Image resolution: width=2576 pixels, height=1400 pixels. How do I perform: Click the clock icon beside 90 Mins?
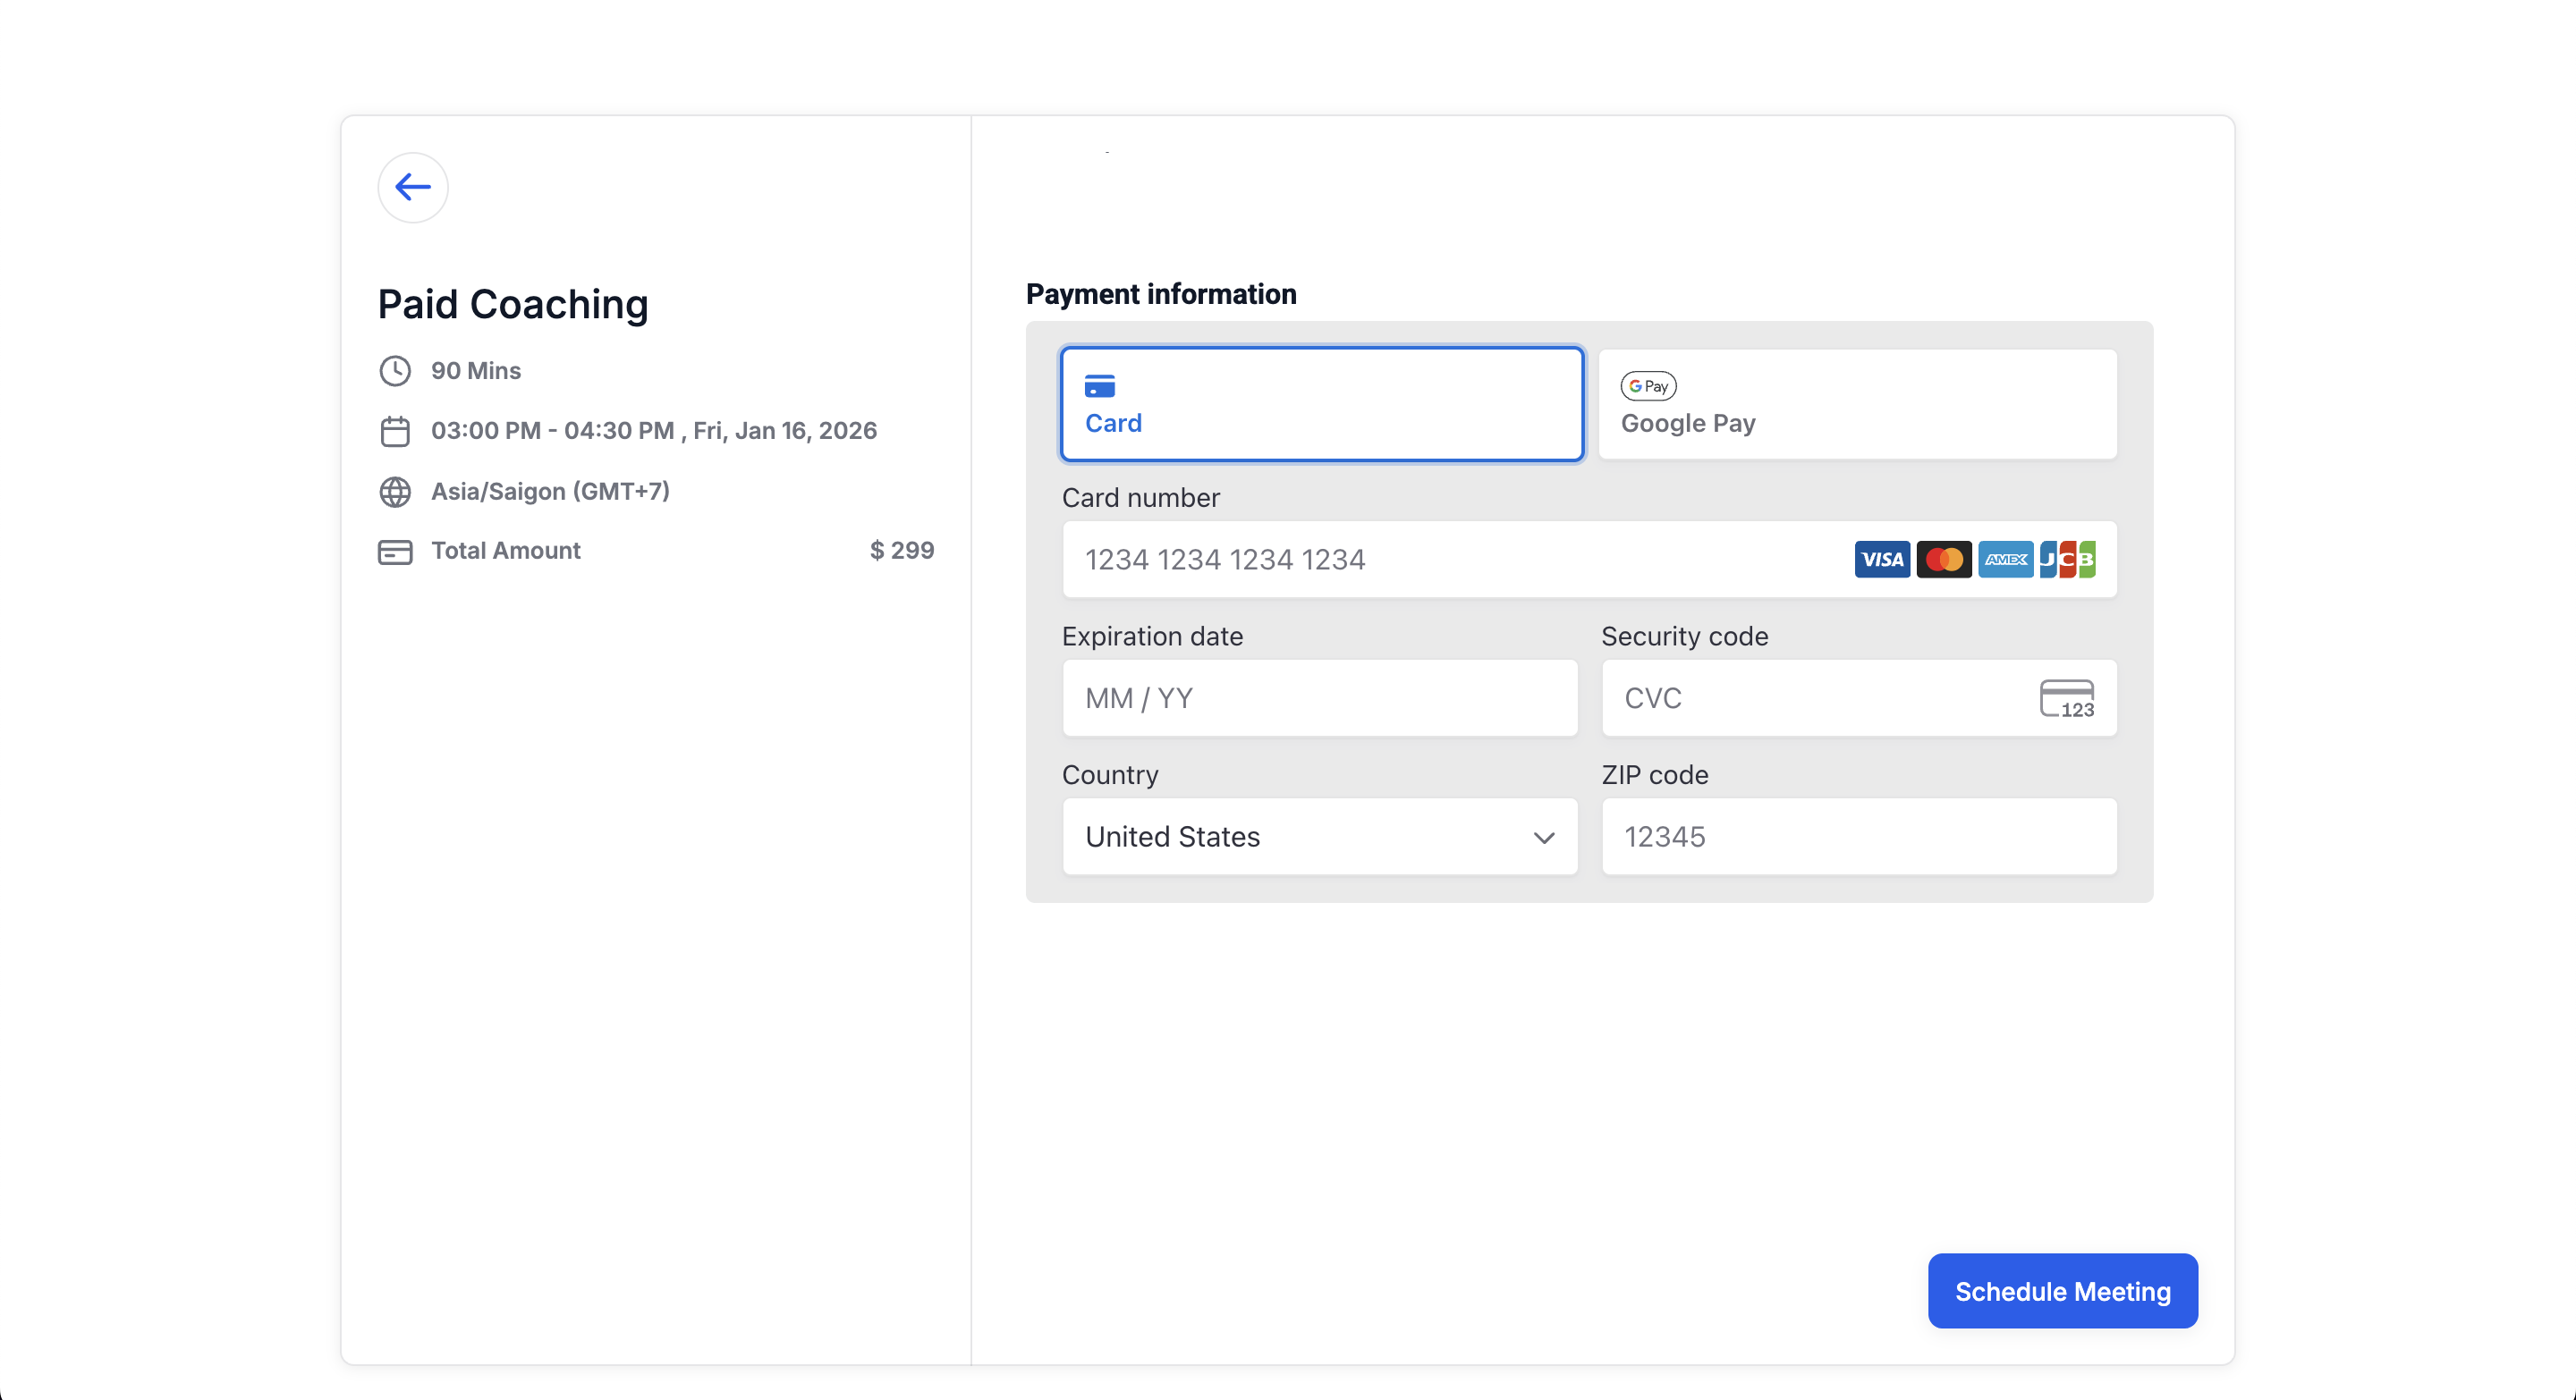point(395,371)
